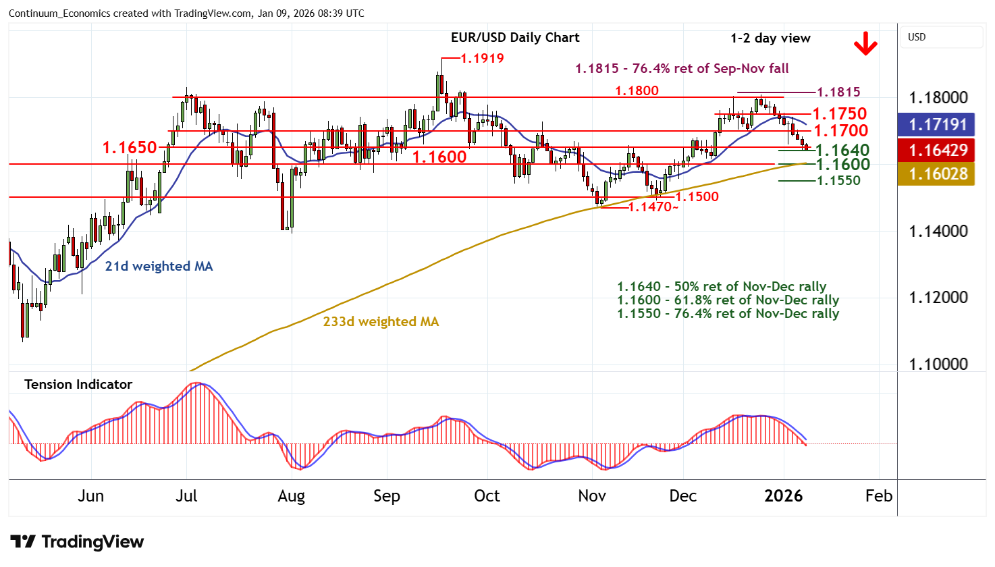Click the Tension Indicator pane title
The width and height of the screenshot is (995, 567).
78,384
